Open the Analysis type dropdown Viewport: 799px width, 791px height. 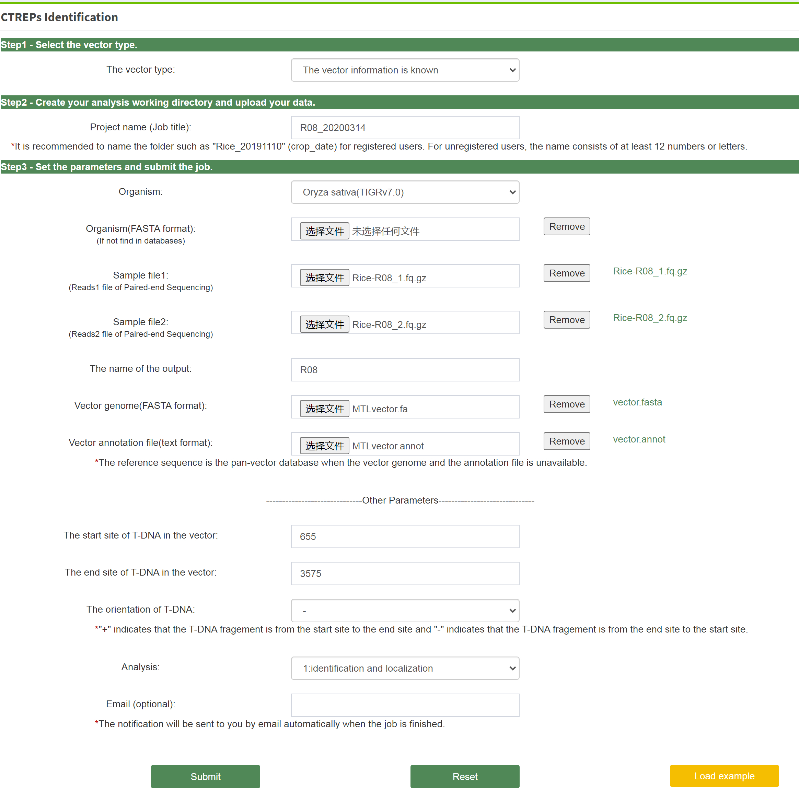click(x=405, y=668)
